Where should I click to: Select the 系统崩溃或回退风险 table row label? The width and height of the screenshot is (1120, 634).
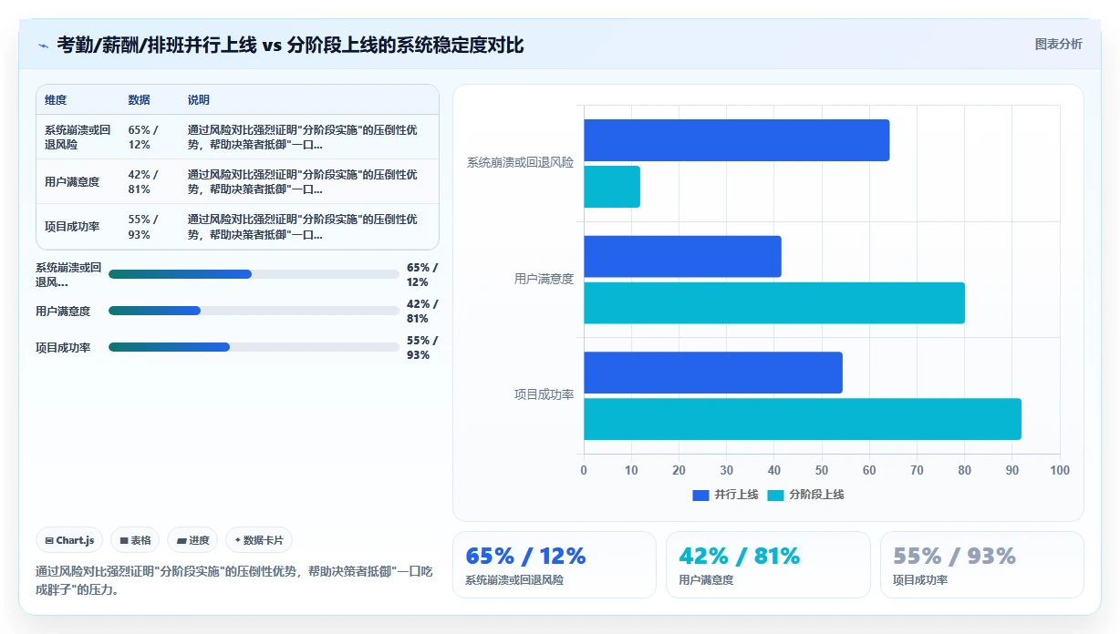point(78,138)
